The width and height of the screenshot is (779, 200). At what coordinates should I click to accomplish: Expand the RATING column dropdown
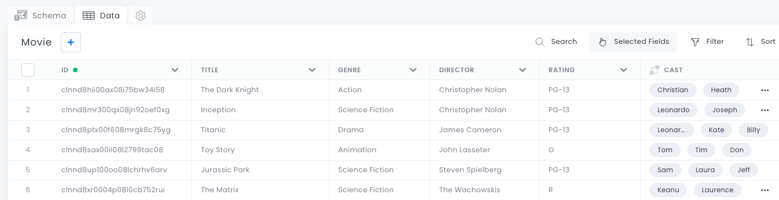[624, 70]
